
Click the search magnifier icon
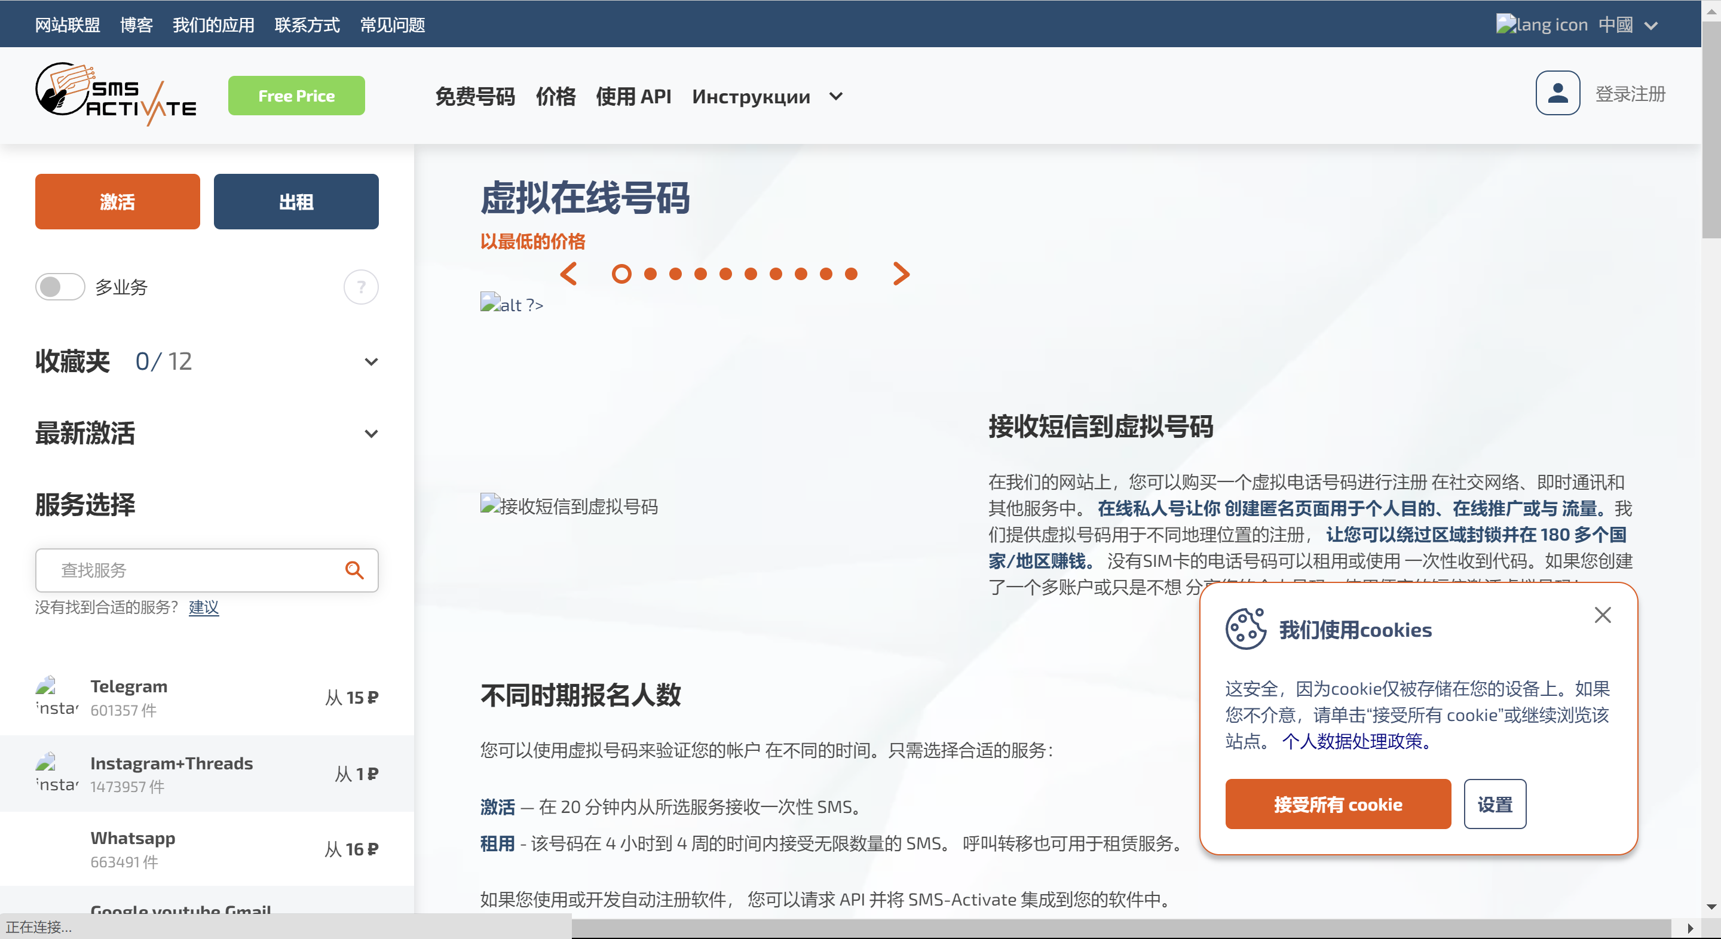(x=354, y=570)
